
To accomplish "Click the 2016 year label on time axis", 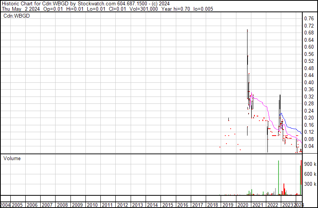I will (183, 205).
